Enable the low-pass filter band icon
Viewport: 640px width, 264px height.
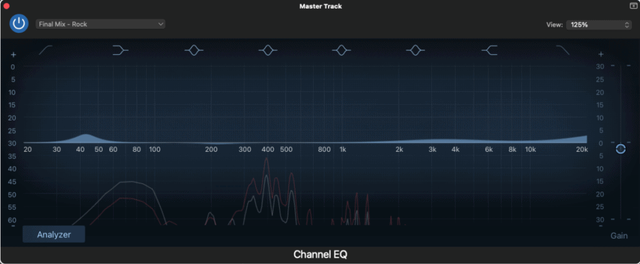coord(563,50)
